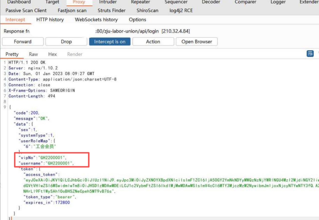319x220 pixels.
Task: Select the Options sub-tab
Action: click(x=137, y=20)
